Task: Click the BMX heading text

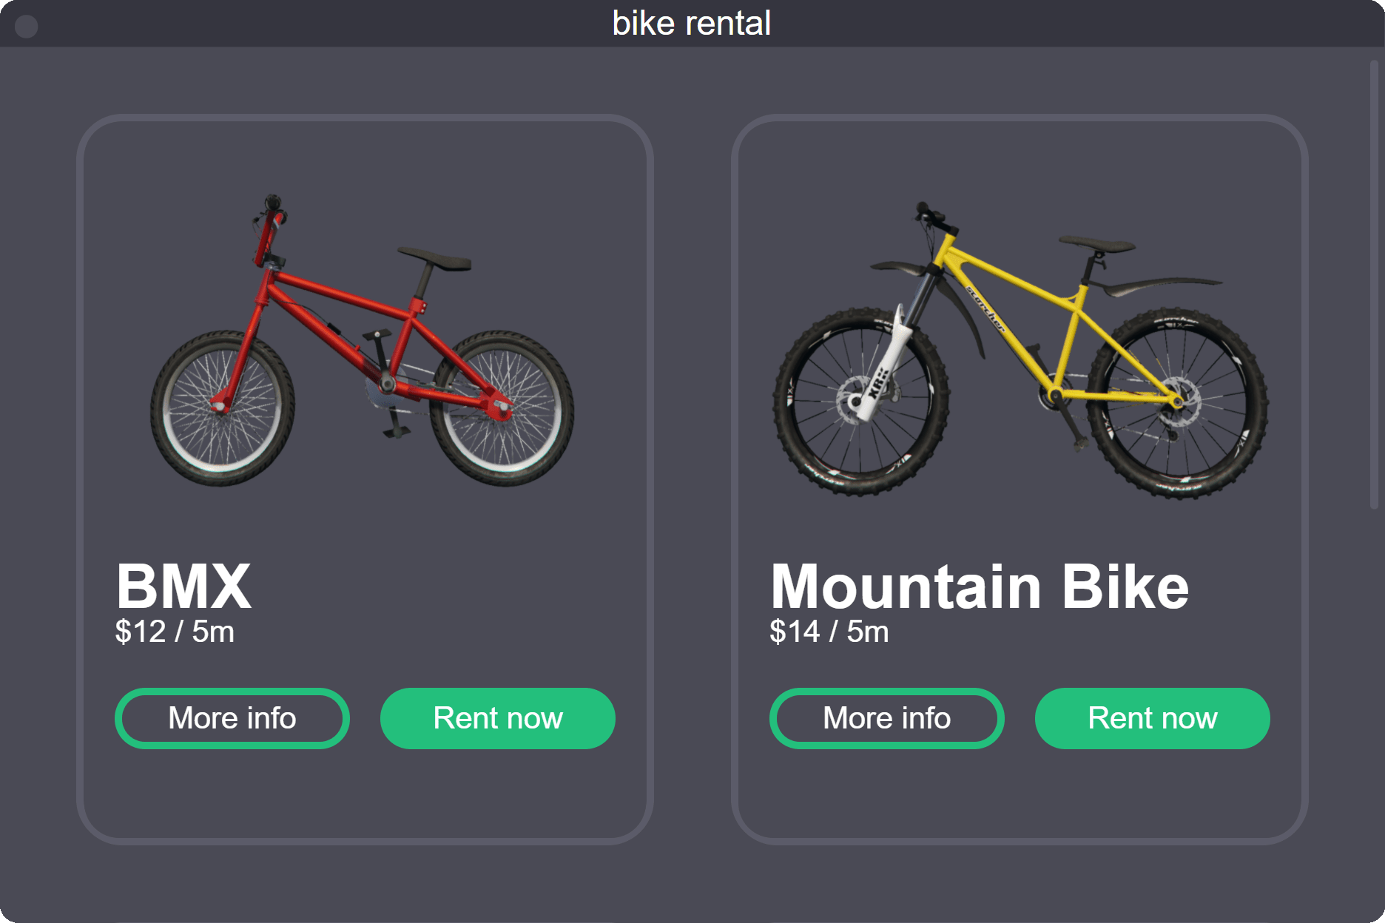Action: pyautogui.click(x=183, y=586)
